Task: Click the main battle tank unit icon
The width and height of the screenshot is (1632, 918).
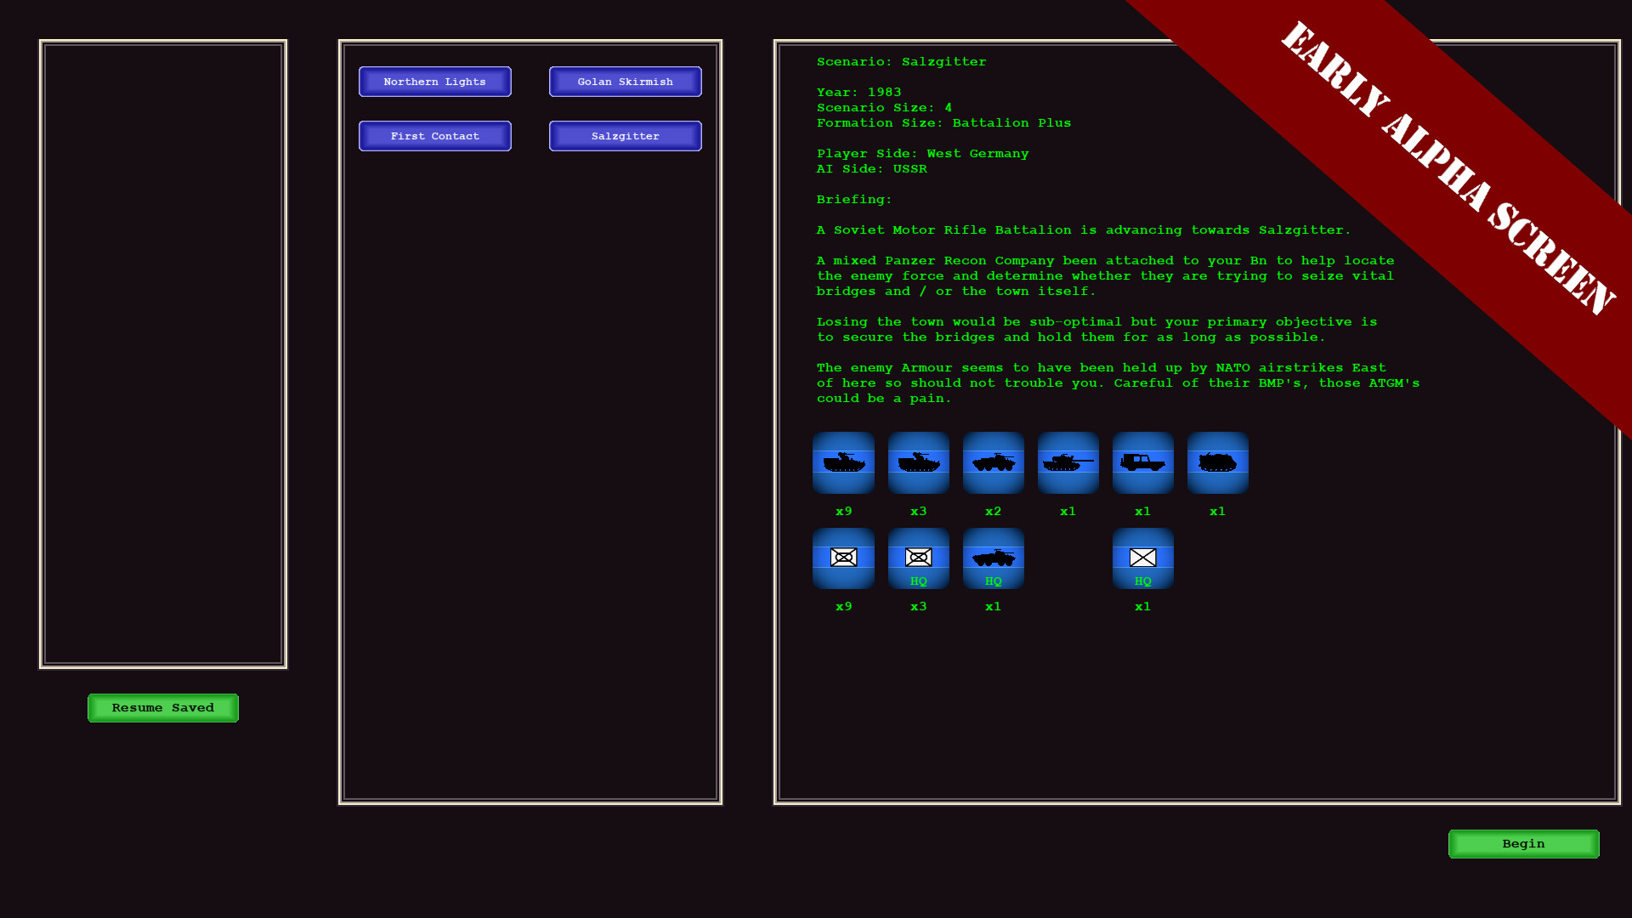Action: click(x=1068, y=463)
